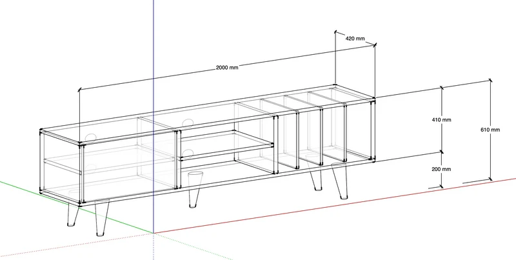516x260 pixels.
Task: Click the left compartment's glass door panel
Action: coord(128,166)
